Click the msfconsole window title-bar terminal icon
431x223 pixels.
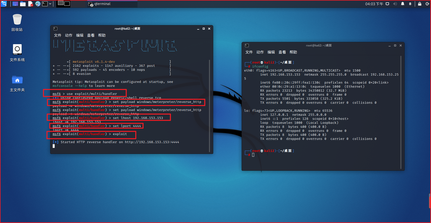55,29
